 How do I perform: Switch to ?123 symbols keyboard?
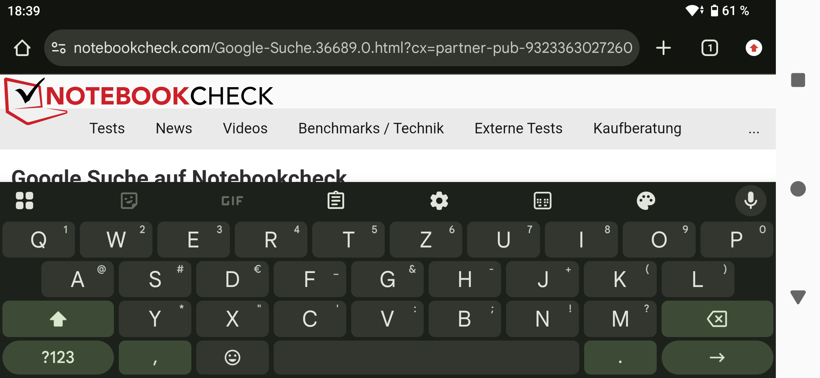tap(58, 357)
